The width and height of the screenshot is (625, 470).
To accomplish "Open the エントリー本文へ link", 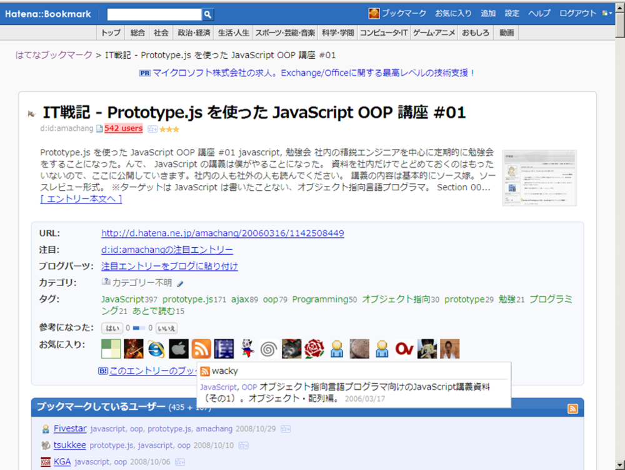I will [x=81, y=198].
